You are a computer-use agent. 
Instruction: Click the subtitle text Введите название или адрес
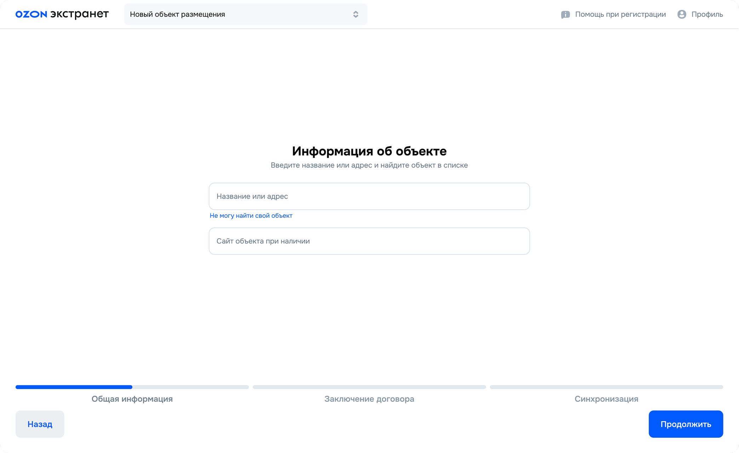point(369,165)
